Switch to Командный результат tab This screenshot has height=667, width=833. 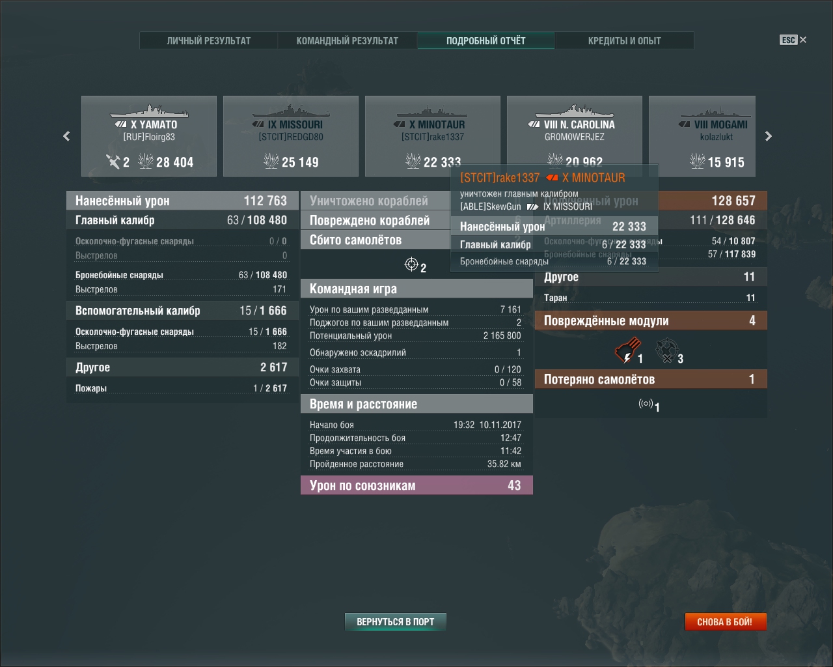[348, 40]
